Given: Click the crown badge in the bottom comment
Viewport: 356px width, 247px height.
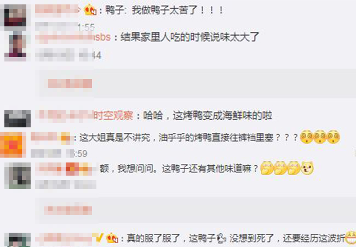Looking at the screenshot, I should click(x=112, y=238).
